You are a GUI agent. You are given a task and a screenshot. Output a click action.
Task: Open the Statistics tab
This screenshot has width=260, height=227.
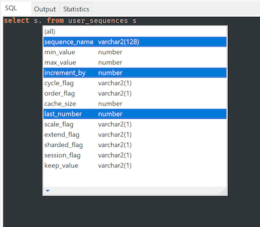(76, 9)
